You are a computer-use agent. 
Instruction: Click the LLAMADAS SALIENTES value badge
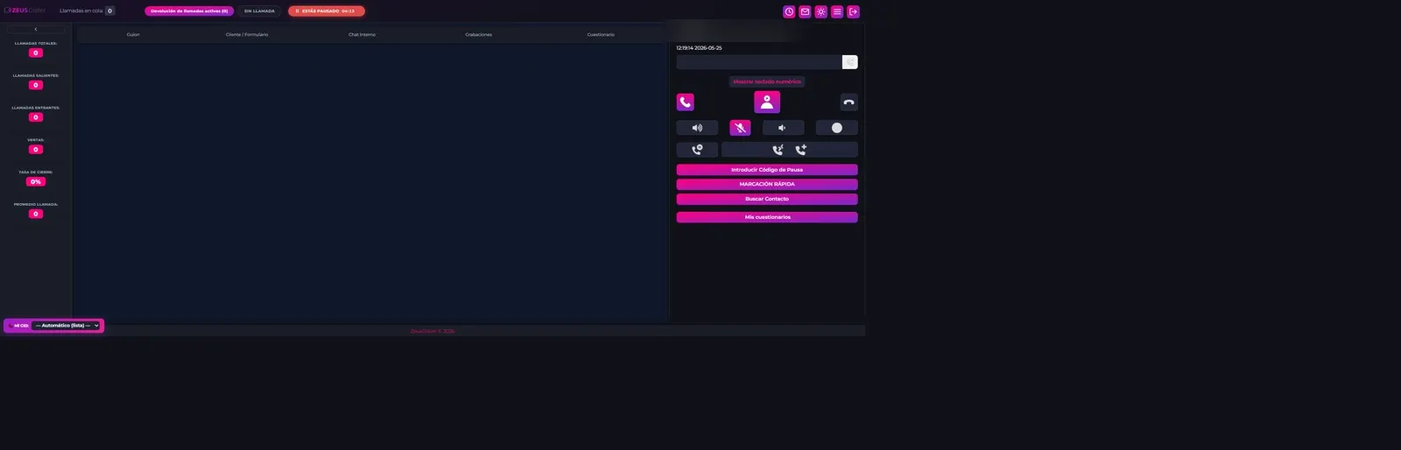tap(36, 86)
